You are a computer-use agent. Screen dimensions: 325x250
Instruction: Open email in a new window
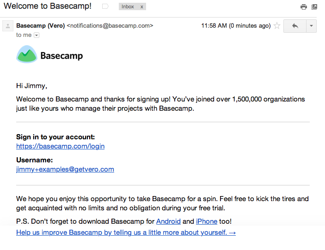[314, 7]
